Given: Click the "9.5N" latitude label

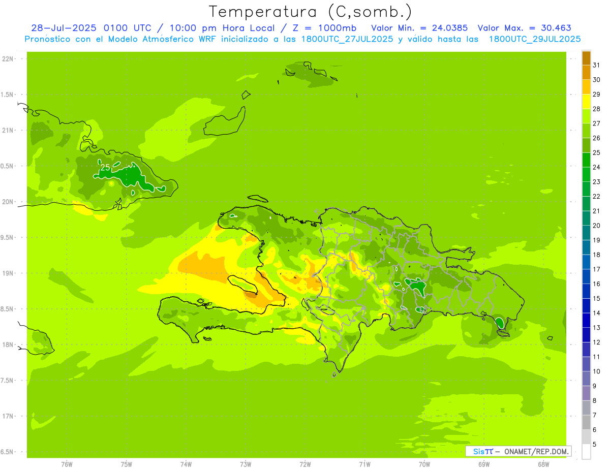Looking at the screenshot, I should coord(8,237).
